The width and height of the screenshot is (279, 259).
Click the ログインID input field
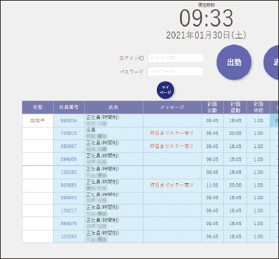point(175,58)
